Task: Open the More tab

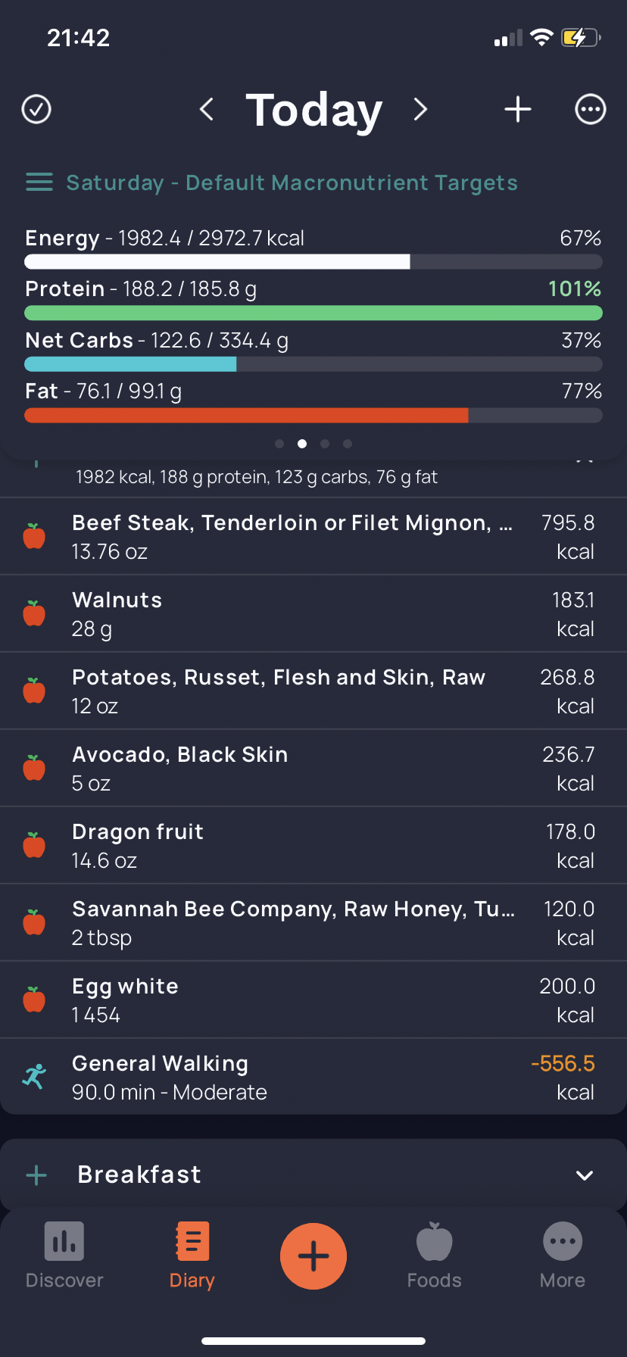Action: point(563,1256)
